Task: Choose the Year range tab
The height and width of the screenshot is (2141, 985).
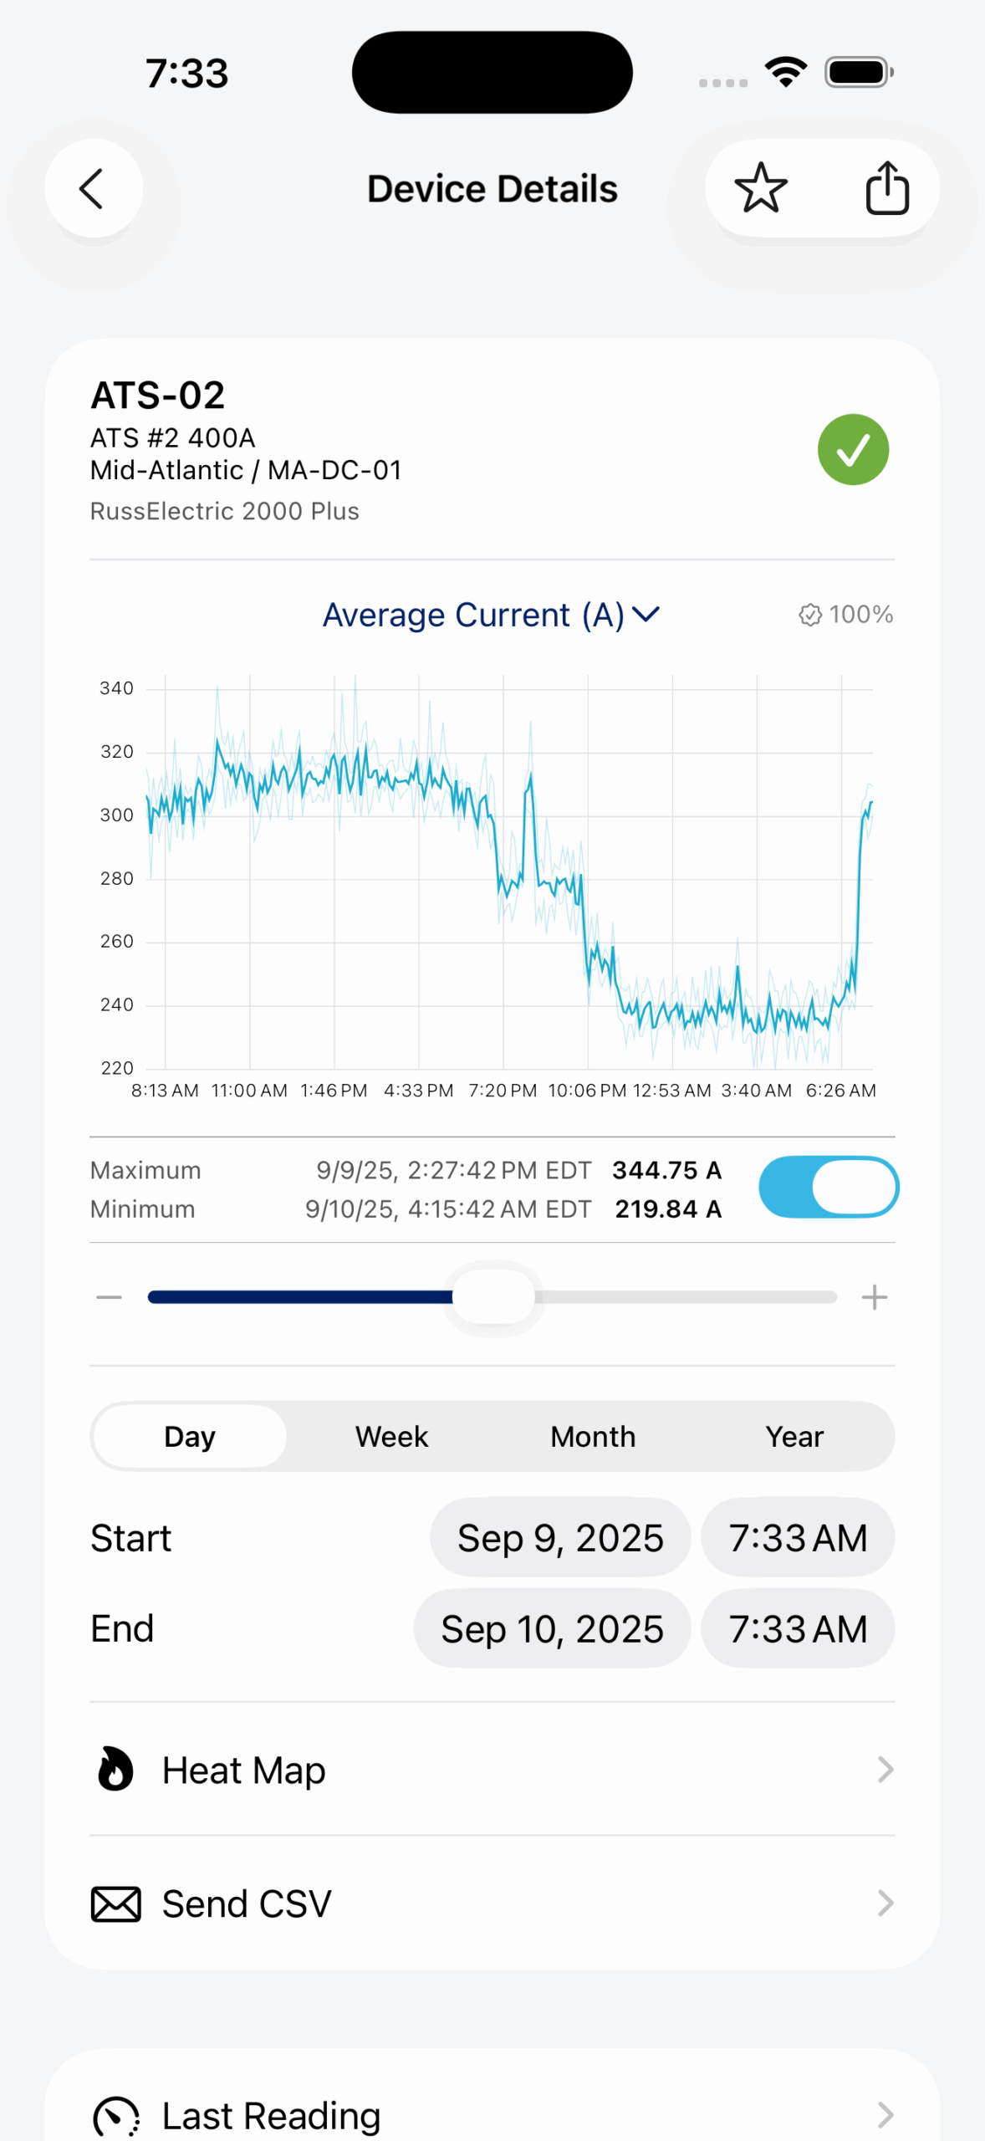Action: pyautogui.click(x=794, y=1437)
